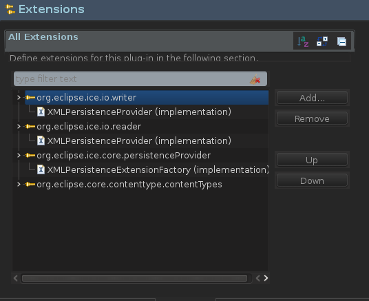
Task: Toggle the expand all tree nodes icon
Action: [x=322, y=41]
